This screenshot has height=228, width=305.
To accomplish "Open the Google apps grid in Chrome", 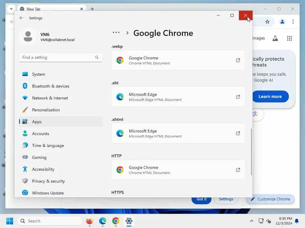I will click(290, 38).
